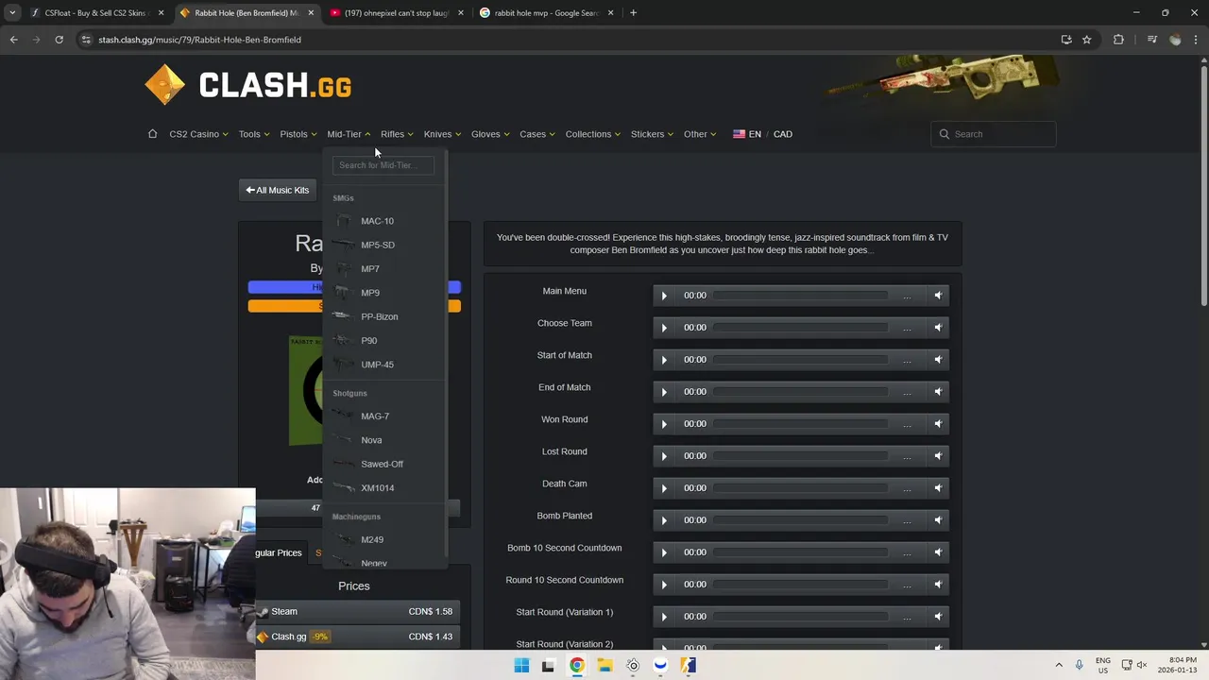Screen dimensions: 1209x680
Task: Go to the home page icon
Action: click(x=152, y=133)
